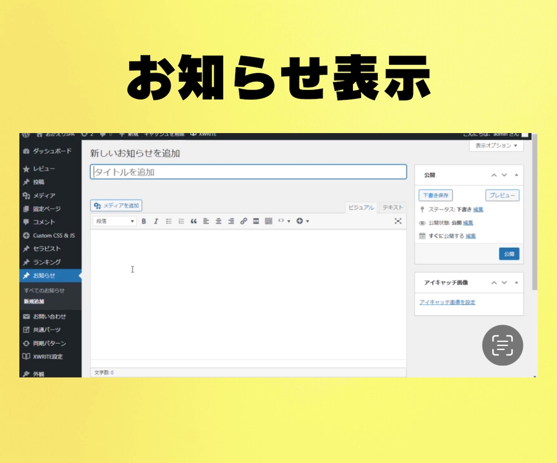The height and width of the screenshot is (463, 557).
Task: Edit the すぐに公開する schedule link
Action: (x=471, y=236)
